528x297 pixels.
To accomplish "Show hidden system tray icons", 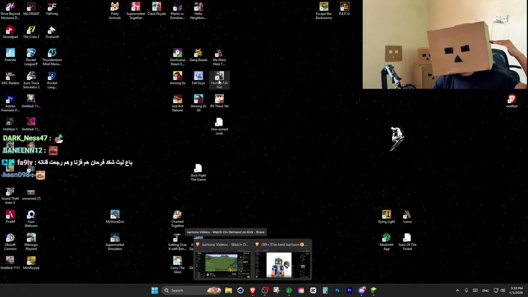I will tap(457, 290).
